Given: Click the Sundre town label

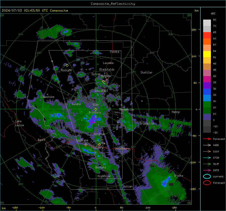Looking at the screenshot, I should [x=76, y=104].
